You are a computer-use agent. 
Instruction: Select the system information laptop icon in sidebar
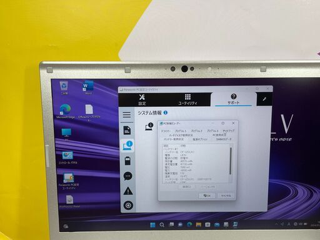click(x=127, y=145)
